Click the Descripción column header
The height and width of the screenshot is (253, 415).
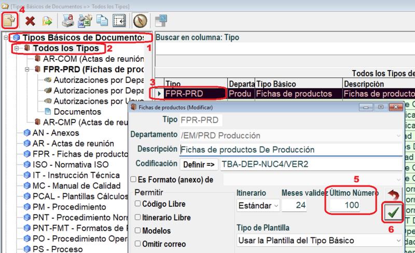click(x=363, y=84)
